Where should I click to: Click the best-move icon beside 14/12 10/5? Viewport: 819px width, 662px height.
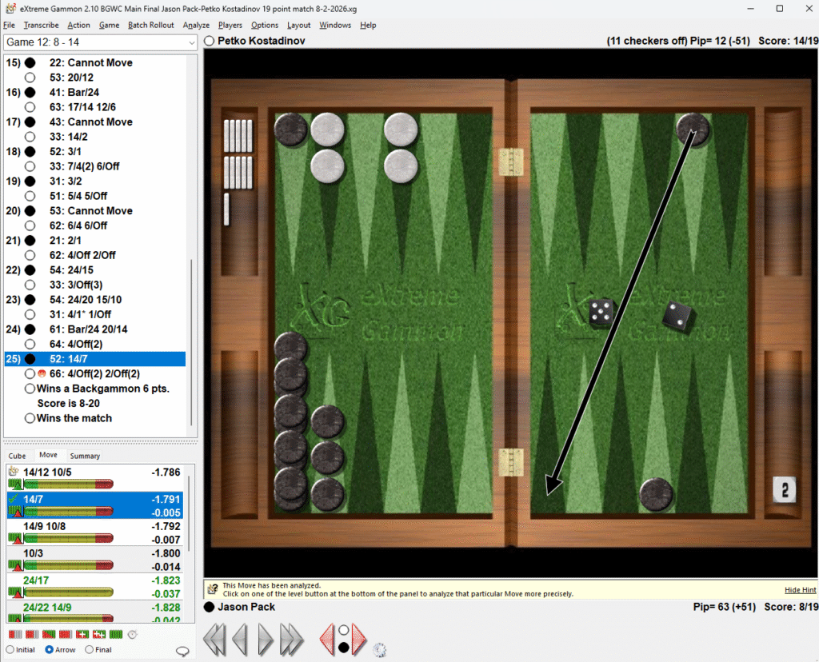point(14,472)
